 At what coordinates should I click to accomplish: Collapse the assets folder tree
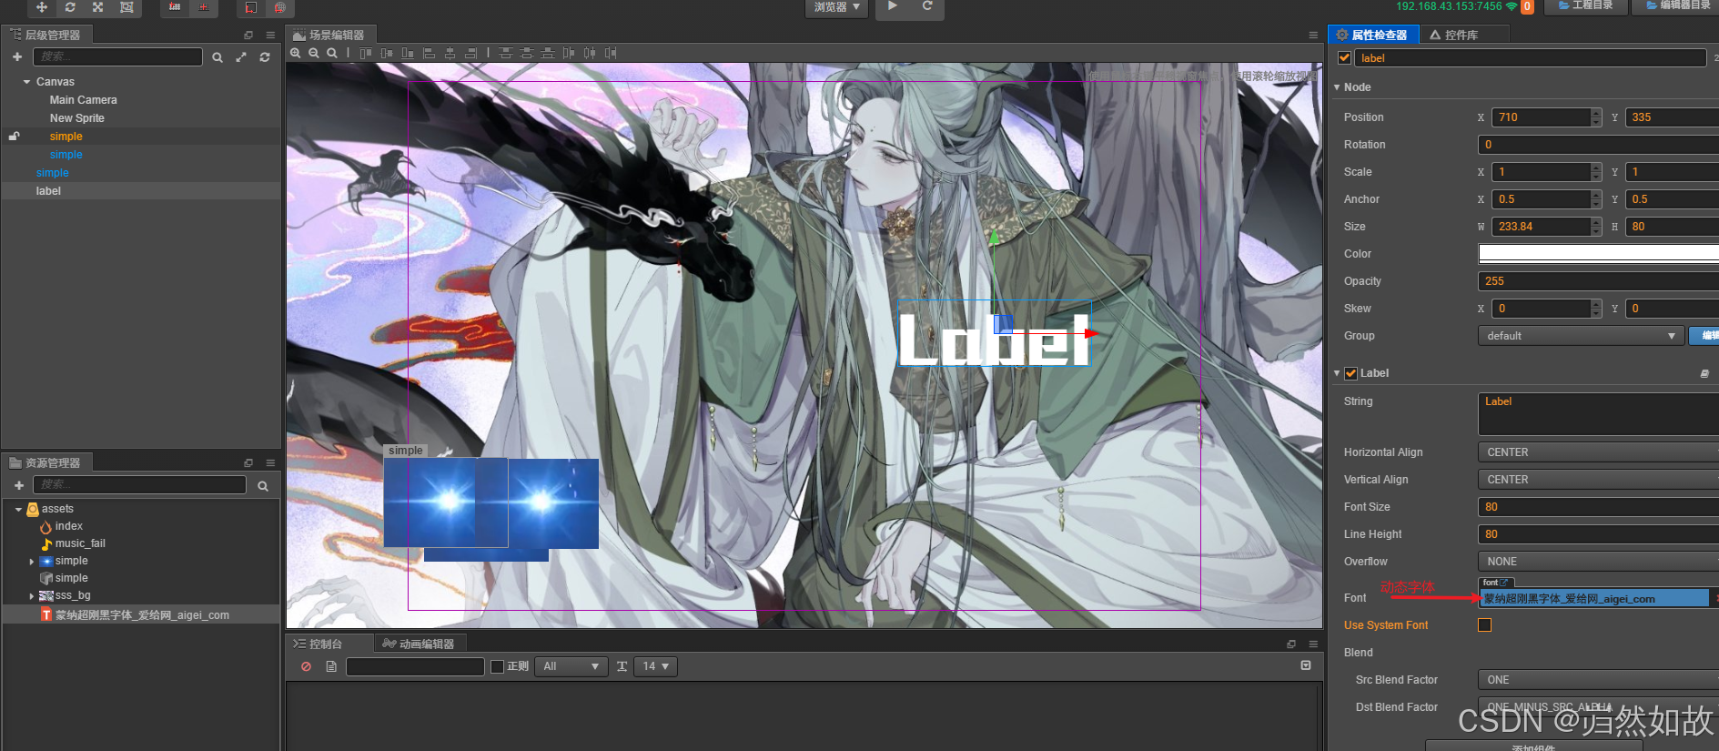point(18,510)
